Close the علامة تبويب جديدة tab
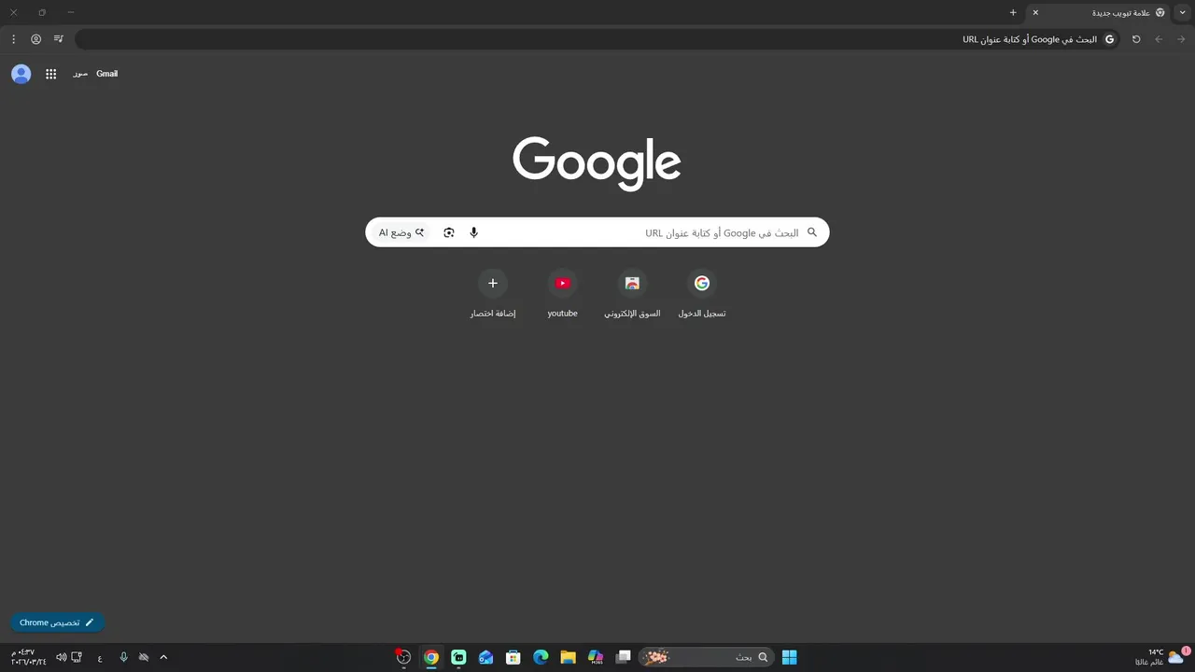Viewport: 1195px width, 672px height. 1035,12
